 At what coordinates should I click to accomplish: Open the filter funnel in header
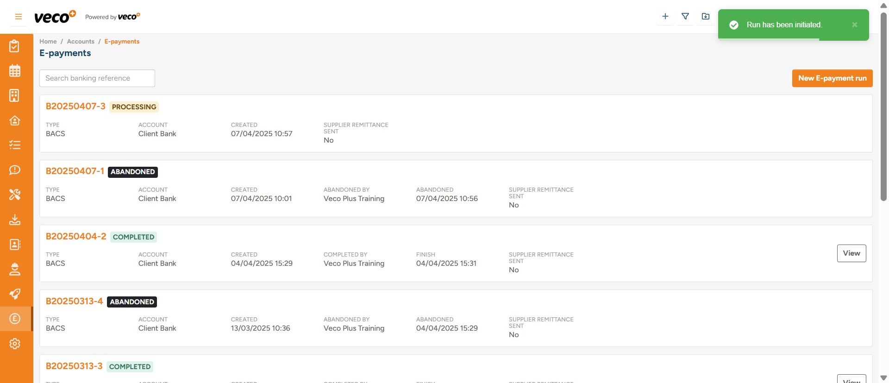click(x=685, y=17)
